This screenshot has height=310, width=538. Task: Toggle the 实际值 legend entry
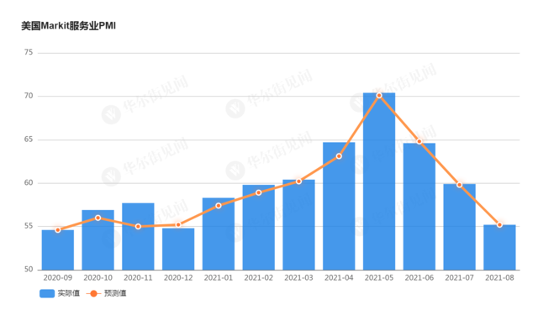pos(60,293)
